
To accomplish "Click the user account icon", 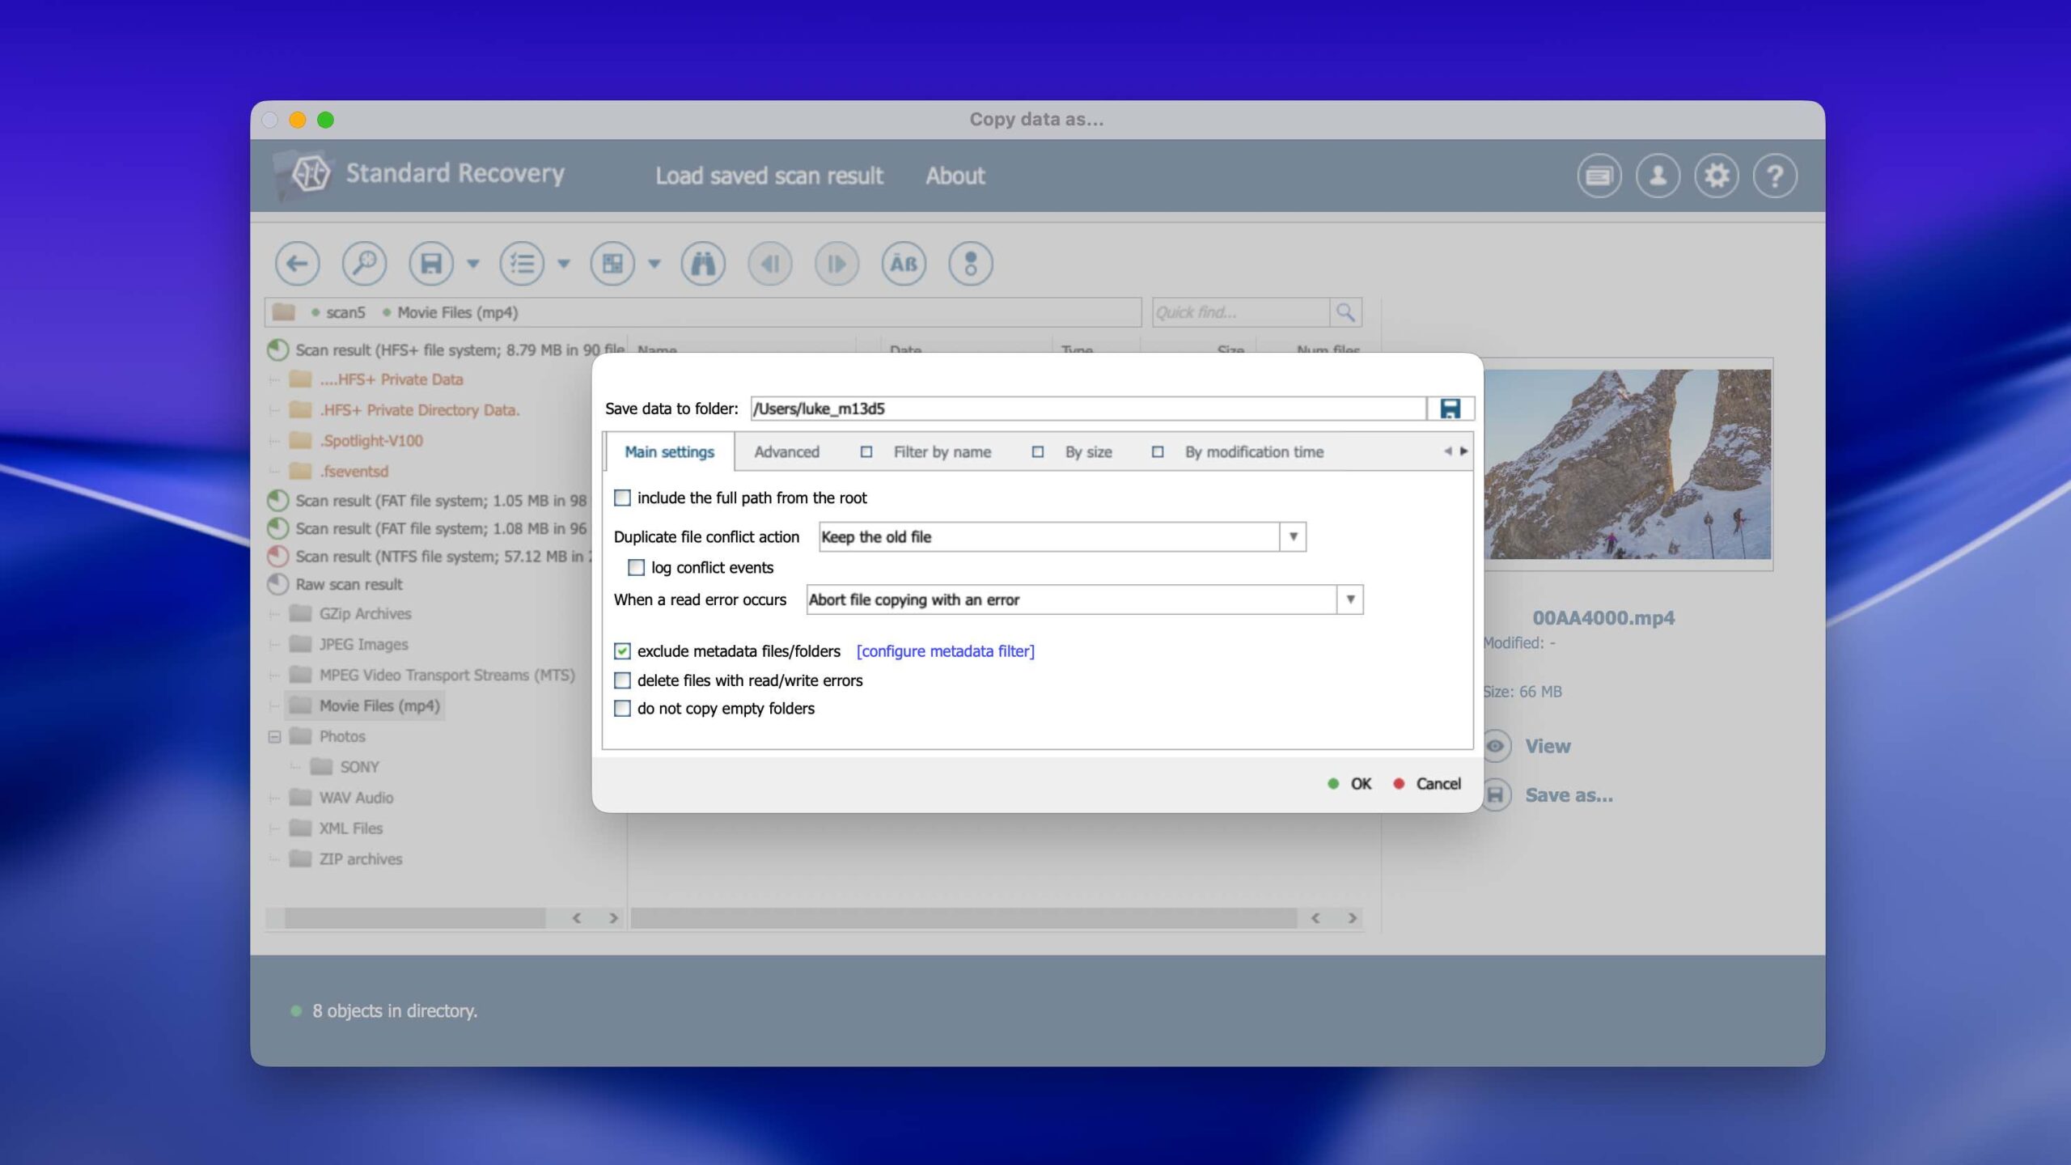I will [1657, 176].
